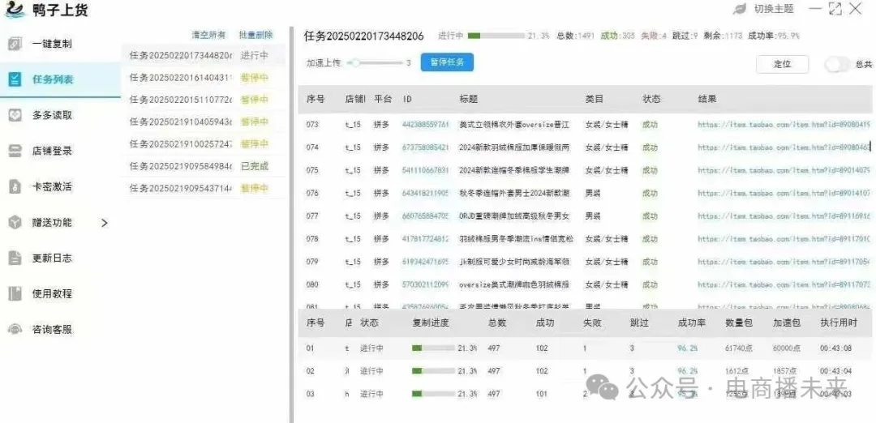This screenshot has height=423, width=876.
Task: Click 批量删除 link above task list
Action: click(255, 35)
